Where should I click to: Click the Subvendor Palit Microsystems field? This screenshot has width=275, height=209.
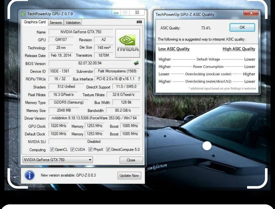tap(117, 71)
